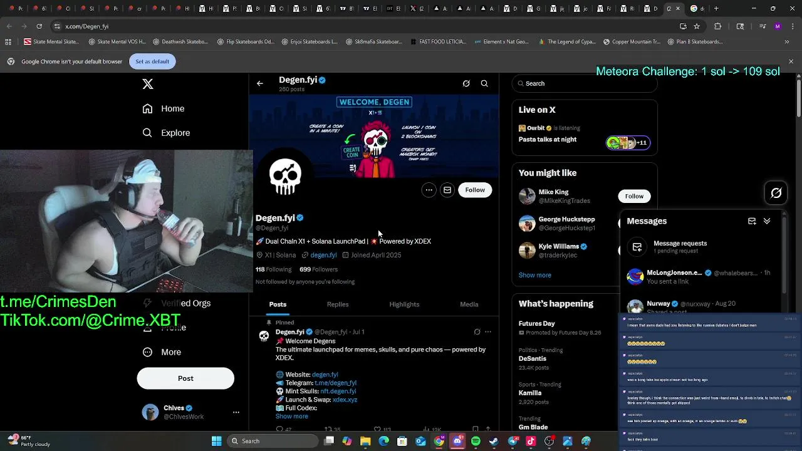Switch to the Highlights tab

tap(404, 304)
